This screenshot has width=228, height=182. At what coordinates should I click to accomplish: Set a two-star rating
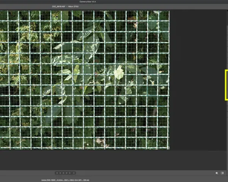coord(60,173)
